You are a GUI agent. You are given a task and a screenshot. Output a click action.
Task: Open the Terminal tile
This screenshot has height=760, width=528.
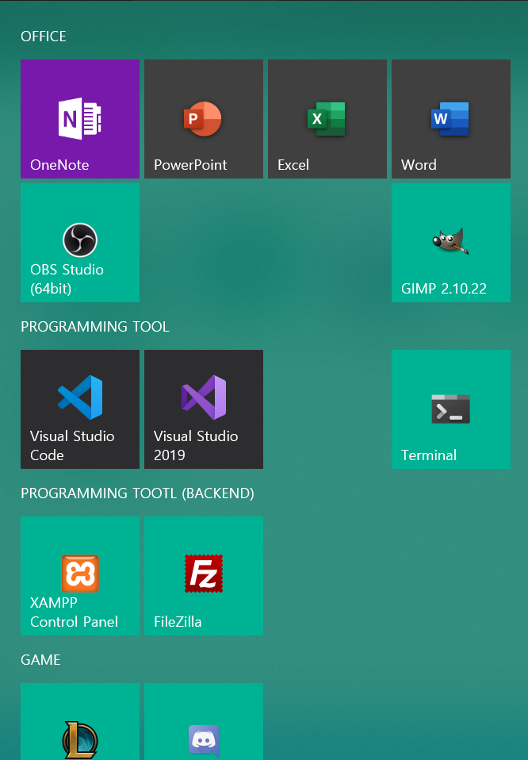pos(451,409)
